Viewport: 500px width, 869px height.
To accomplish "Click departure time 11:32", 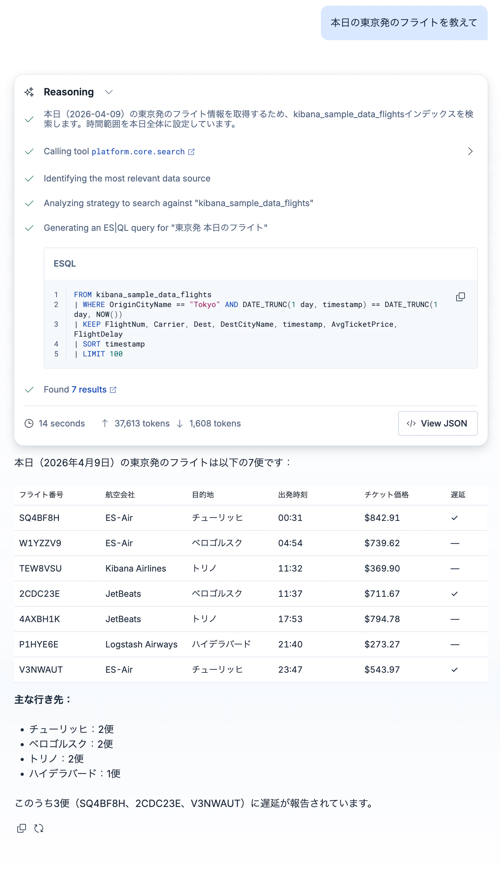I will click(290, 568).
